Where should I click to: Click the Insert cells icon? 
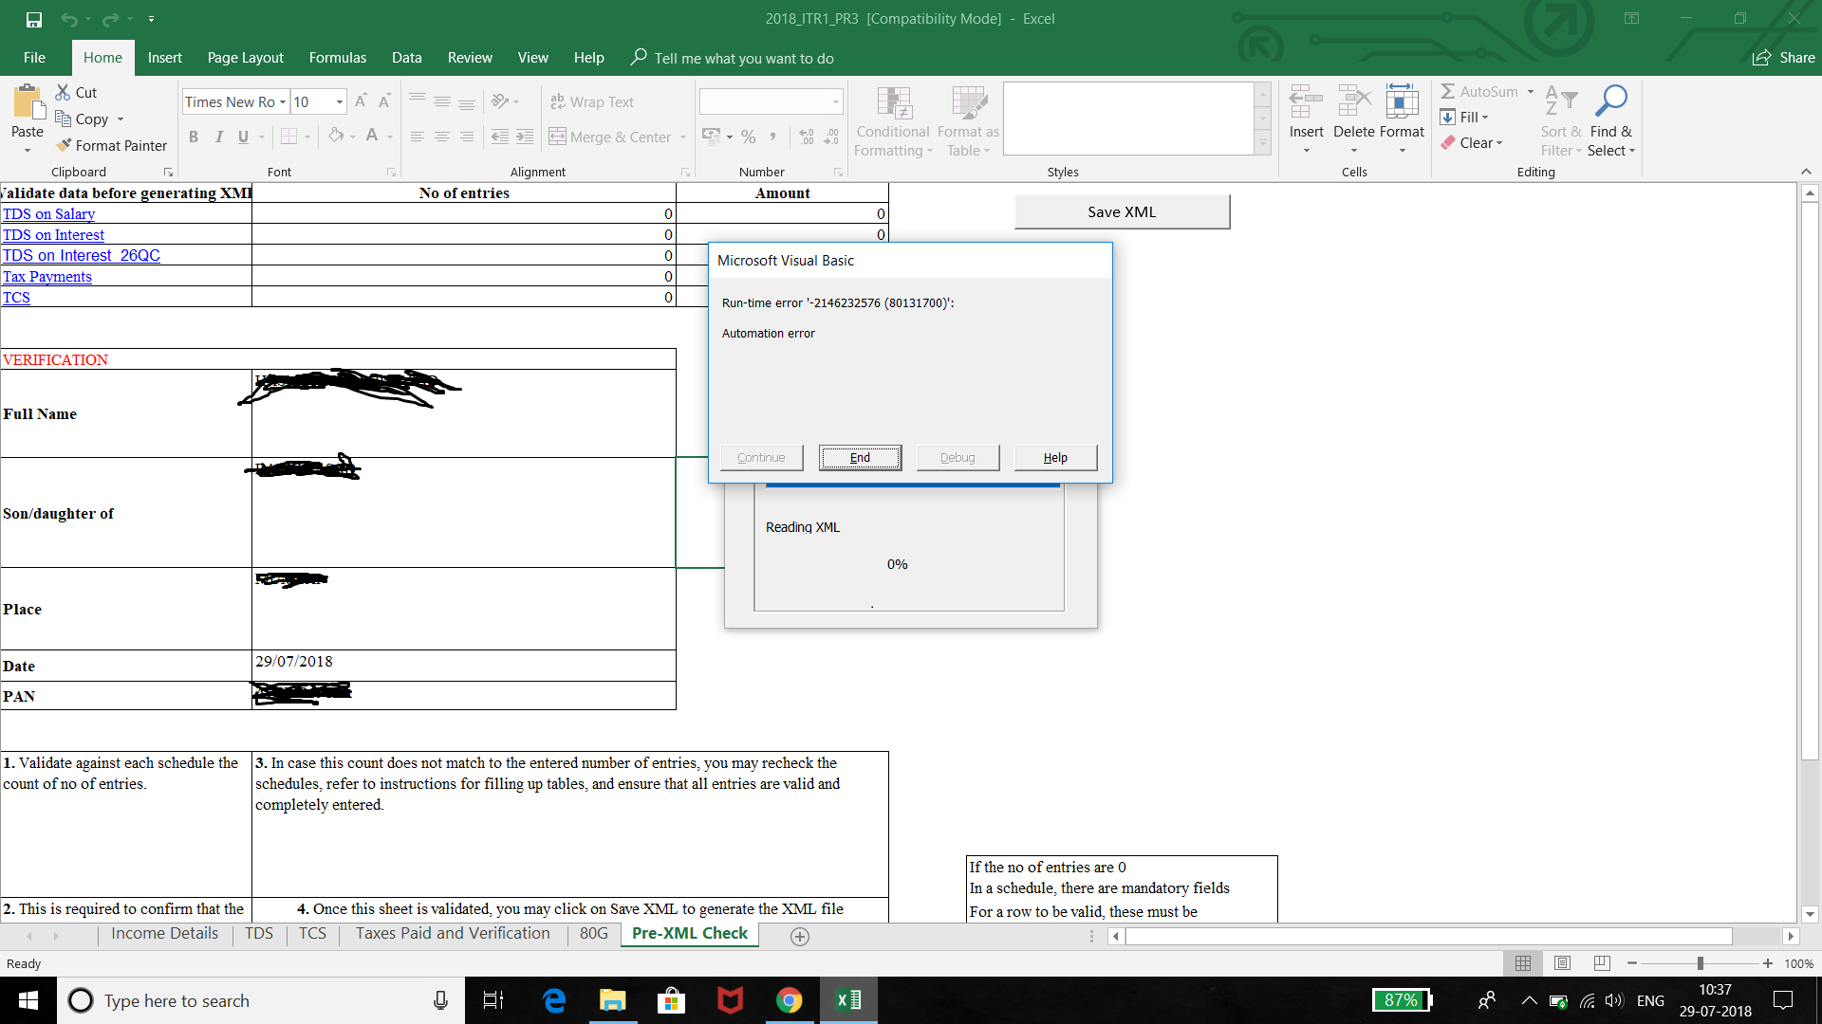click(x=1306, y=101)
